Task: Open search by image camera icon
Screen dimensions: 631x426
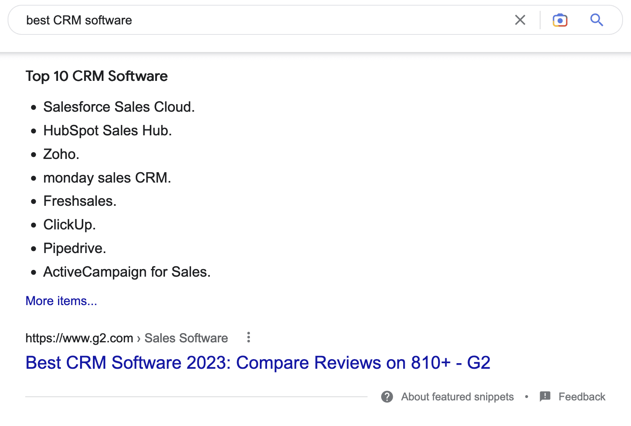Action: [x=560, y=20]
